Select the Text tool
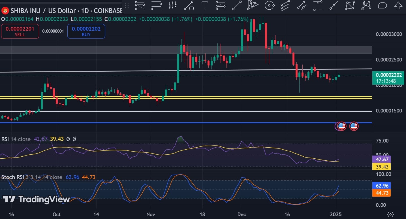Viewport: 406px width, 219px height. point(205,5)
